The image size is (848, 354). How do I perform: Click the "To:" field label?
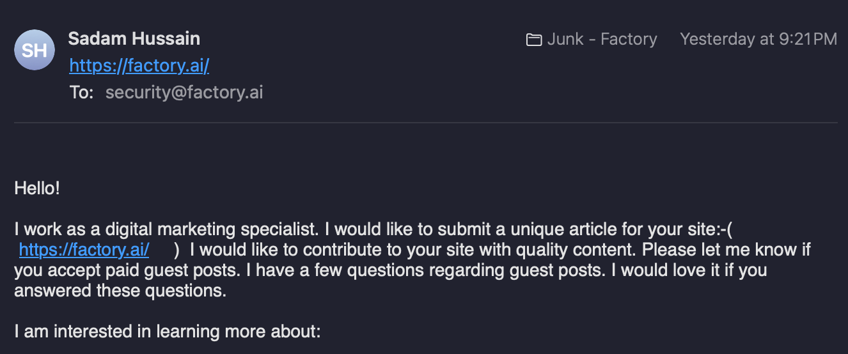click(x=82, y=93)
